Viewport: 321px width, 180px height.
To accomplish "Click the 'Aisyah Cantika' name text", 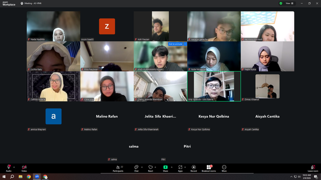I will [x=267, y=116].
